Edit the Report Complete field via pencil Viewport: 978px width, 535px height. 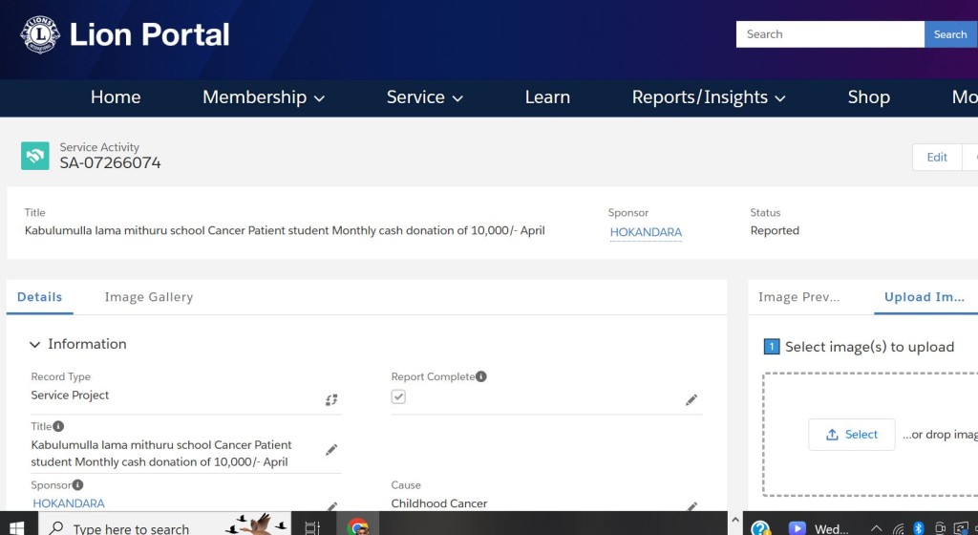coord(691,399)
